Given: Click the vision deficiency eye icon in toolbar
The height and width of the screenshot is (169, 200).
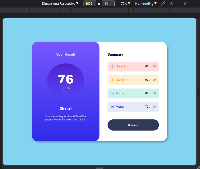Looking at the screenshot, I should [172, 3].
